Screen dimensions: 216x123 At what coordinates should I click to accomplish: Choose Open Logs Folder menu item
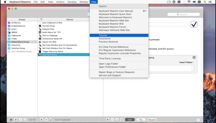pos(108,64)
